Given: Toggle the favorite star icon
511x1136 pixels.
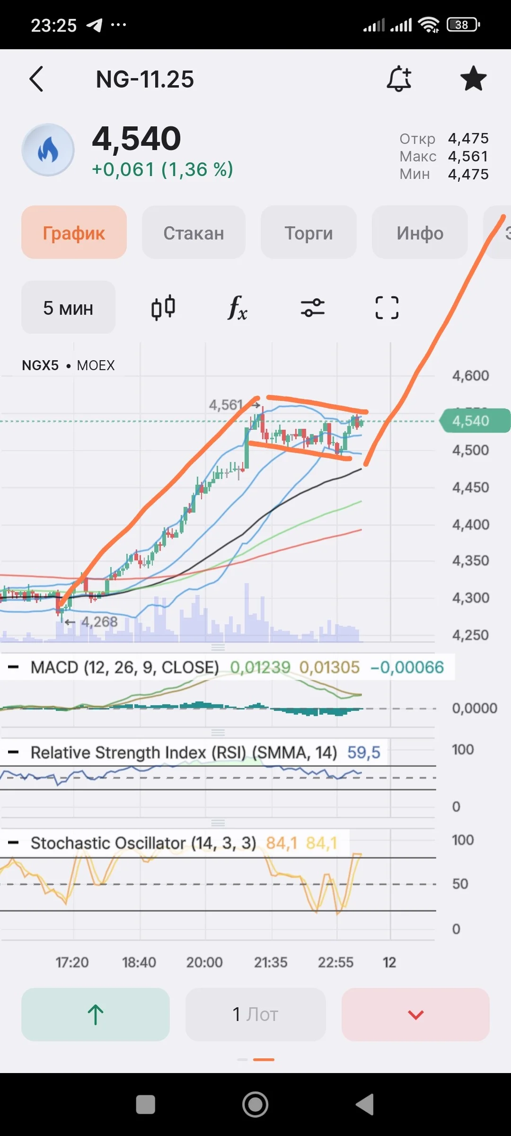Looking at the screenshot, I should point(473,79).
